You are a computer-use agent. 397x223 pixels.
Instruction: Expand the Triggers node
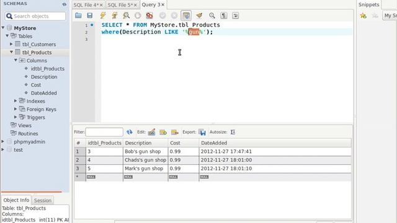click(16, 117)
